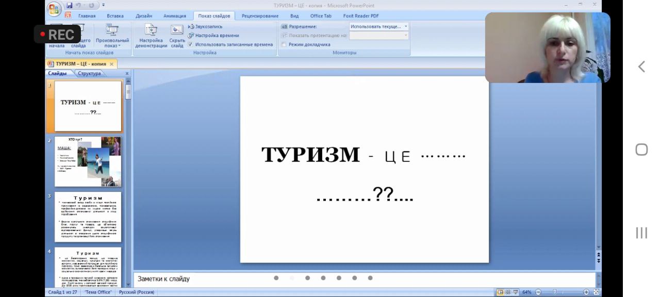The image size is (660, 297).
Task: Save via quick access floppy icon
Action: pos(70,5)
